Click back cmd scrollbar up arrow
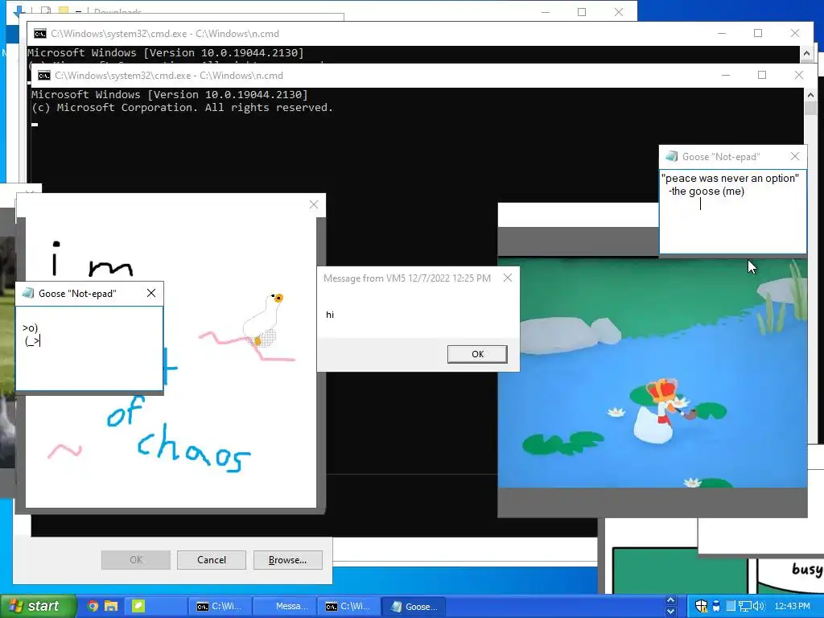This screenshot has width=824, height=618. pos(806,53)
